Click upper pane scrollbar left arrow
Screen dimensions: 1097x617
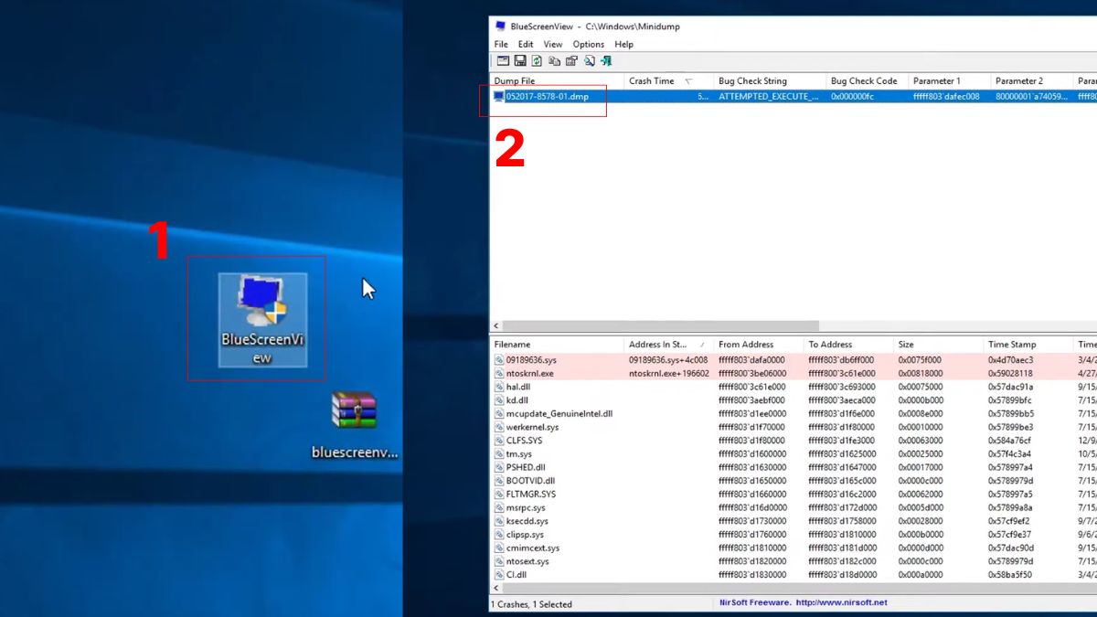click(x=496, y=326)
